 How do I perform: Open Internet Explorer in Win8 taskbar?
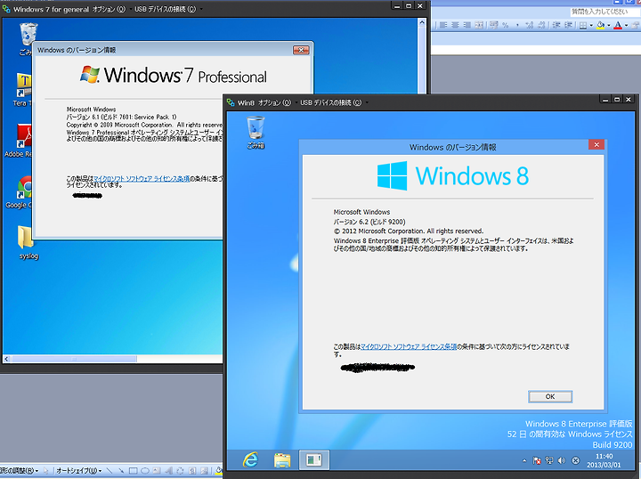tap(250, 460)
